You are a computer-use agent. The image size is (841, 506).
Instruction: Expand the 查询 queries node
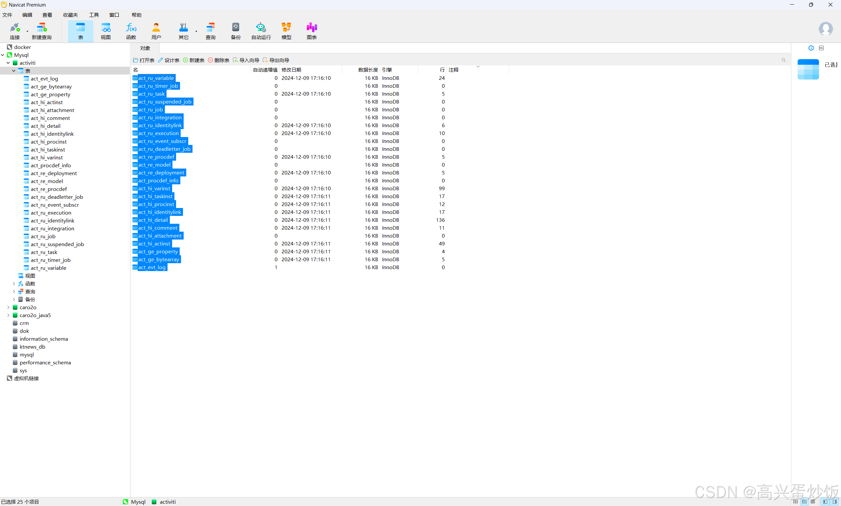click(x=14, y=291)
